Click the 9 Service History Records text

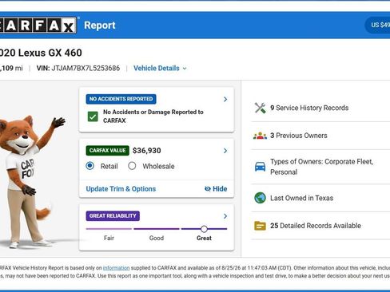pyautogui.click(x=309, y=108)
